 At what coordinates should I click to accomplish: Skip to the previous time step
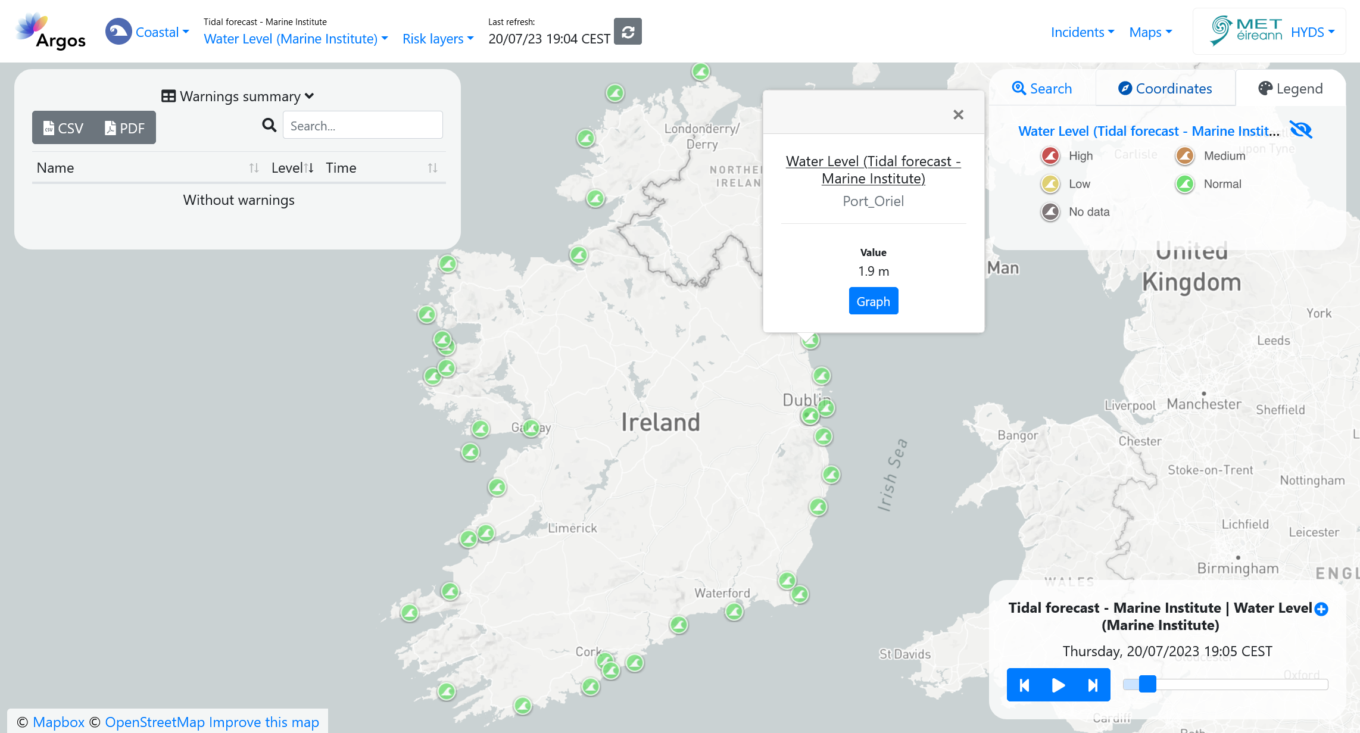tap(1024, 685)
